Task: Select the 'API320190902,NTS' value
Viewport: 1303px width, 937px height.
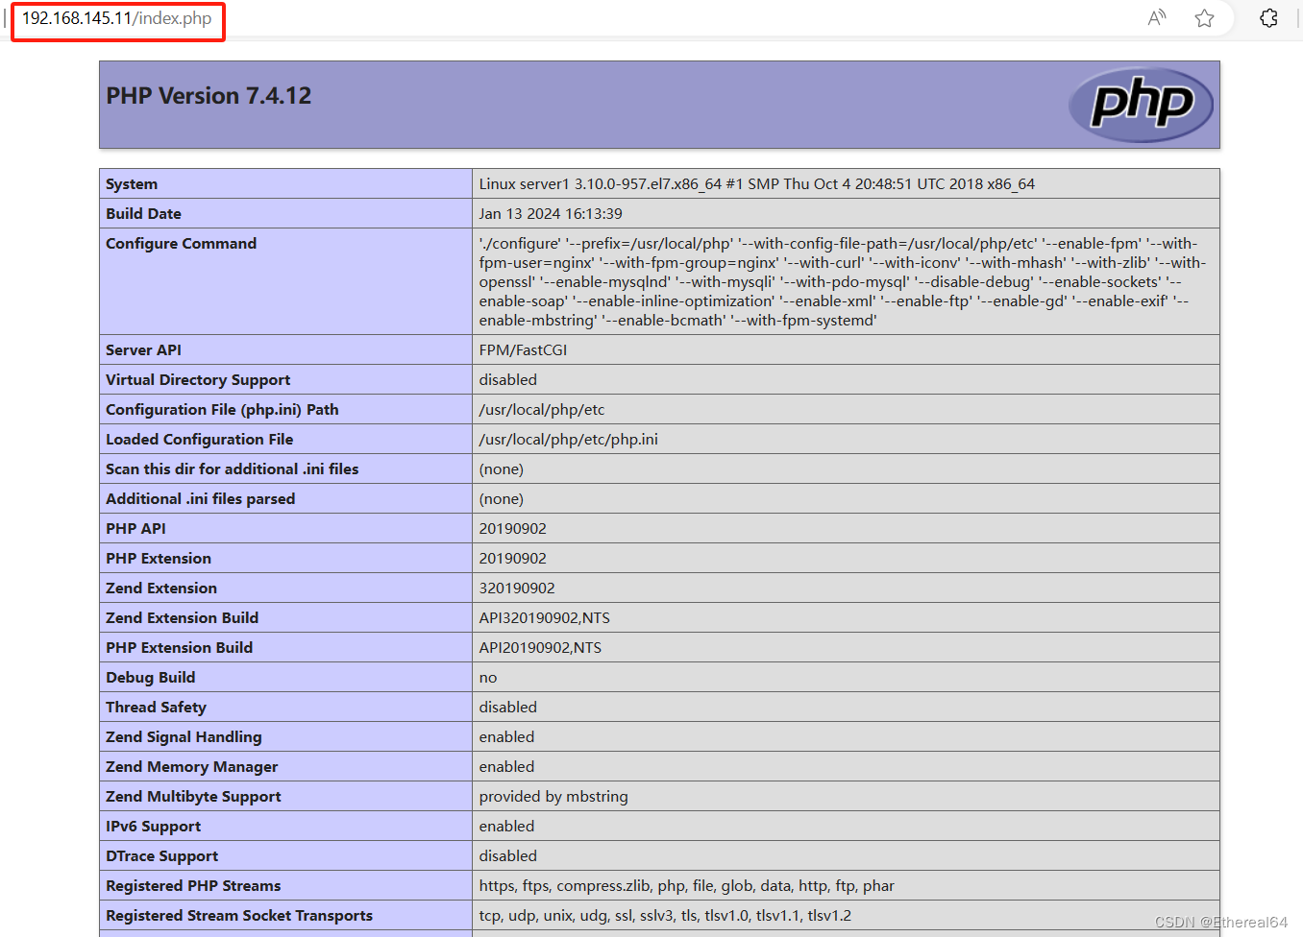Action: (545, 618)
